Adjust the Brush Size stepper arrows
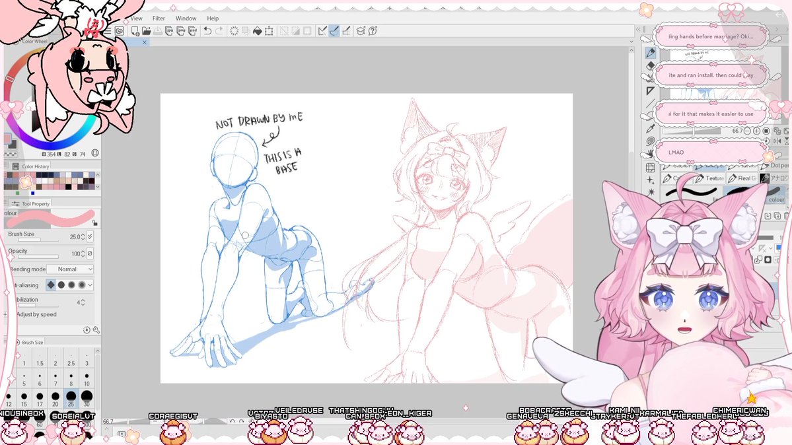Image resolution: width=792 pixels, height=445 pixels. tap(83, 236)
